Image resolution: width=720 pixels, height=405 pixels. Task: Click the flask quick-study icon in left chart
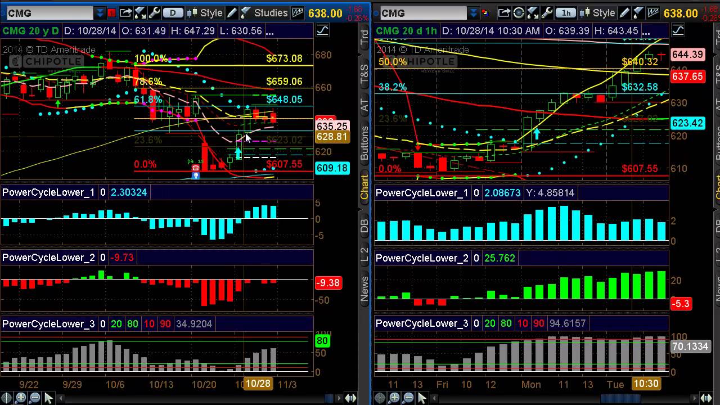pyautogui.click(x=140, y=12)
